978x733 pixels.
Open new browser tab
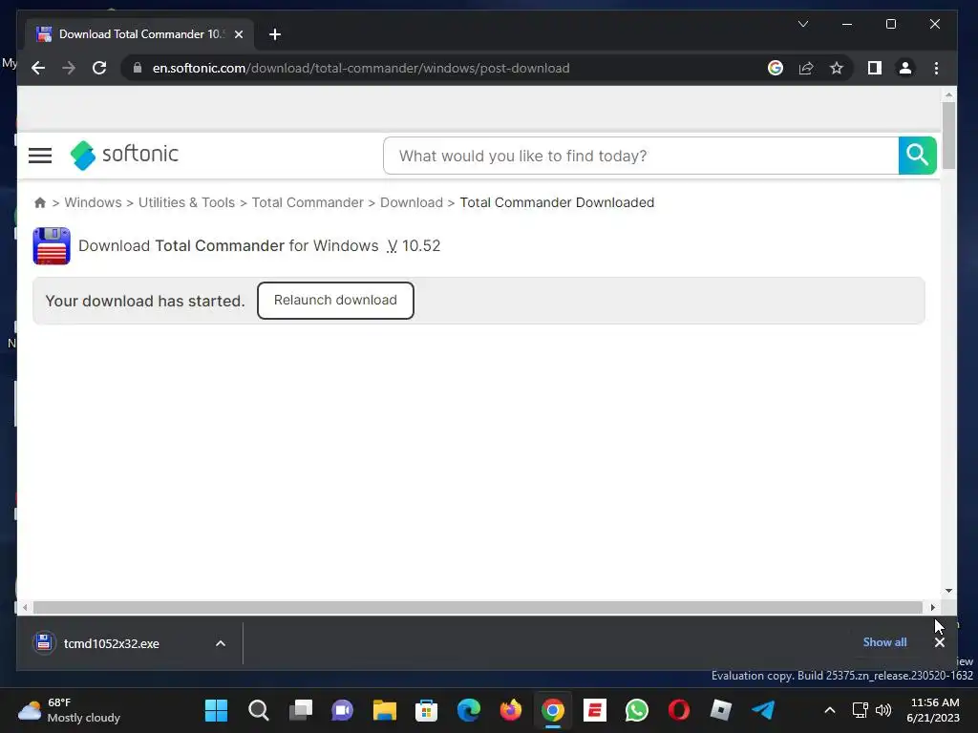[275, 34]
